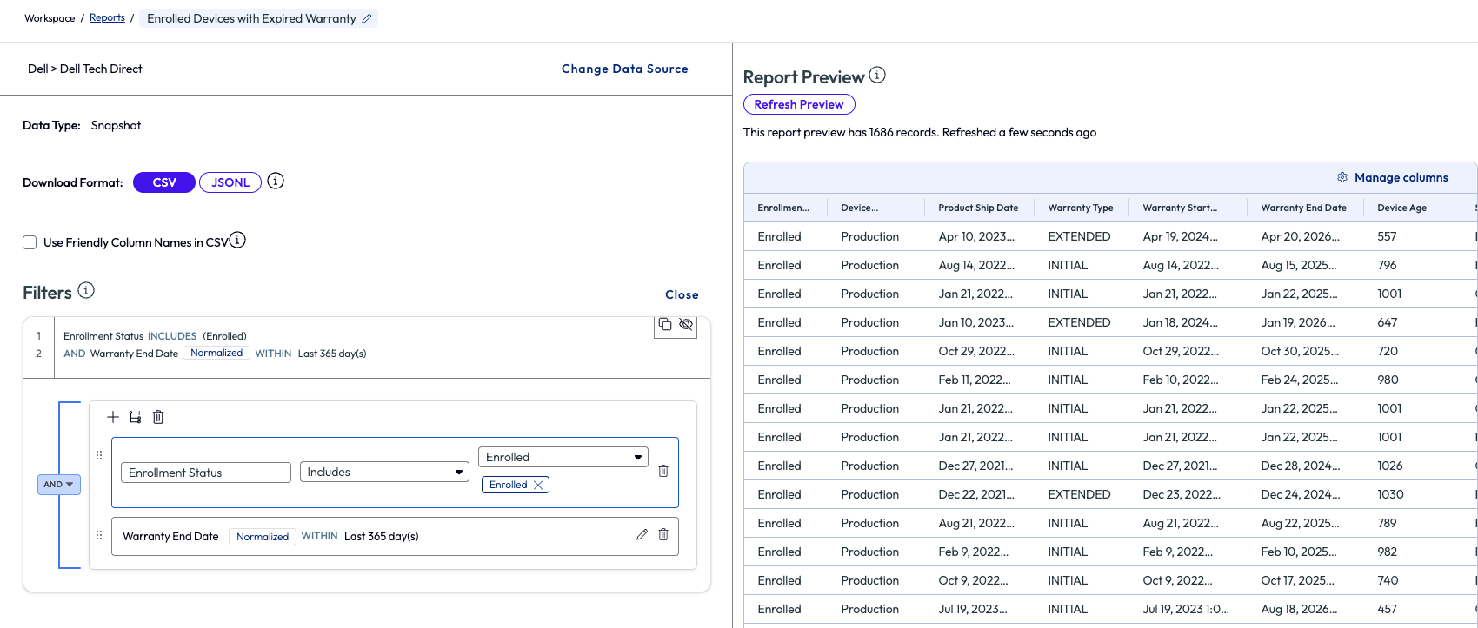The width and height of the screenshot is (1478, 628).
Task: Click Normalized tag in Warranty filter row
Action: coord(263,537)
